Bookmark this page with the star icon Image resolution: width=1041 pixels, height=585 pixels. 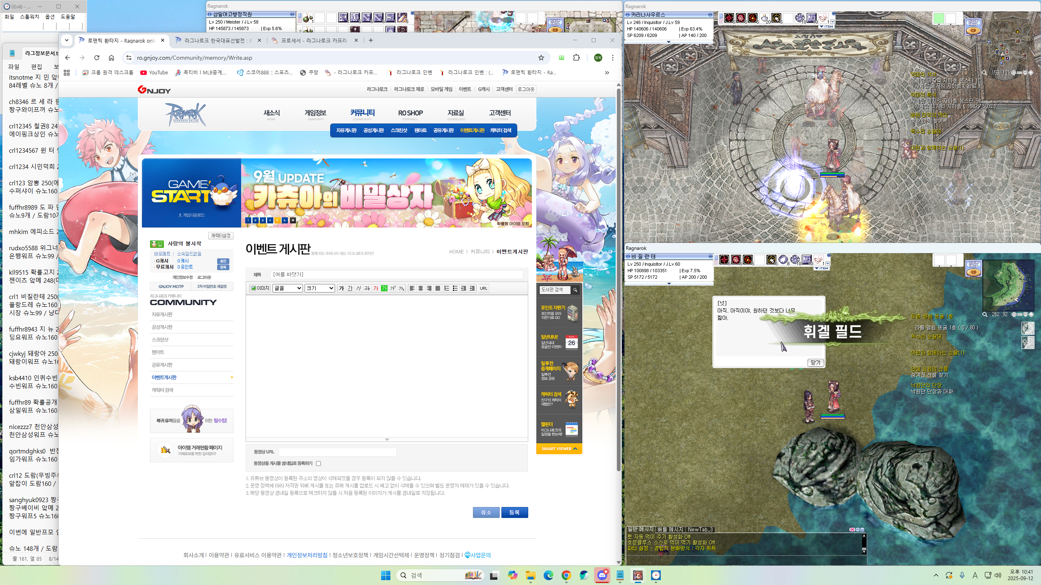point(541,58)
